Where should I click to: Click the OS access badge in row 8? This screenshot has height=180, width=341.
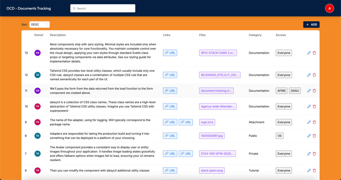(279, 136)
